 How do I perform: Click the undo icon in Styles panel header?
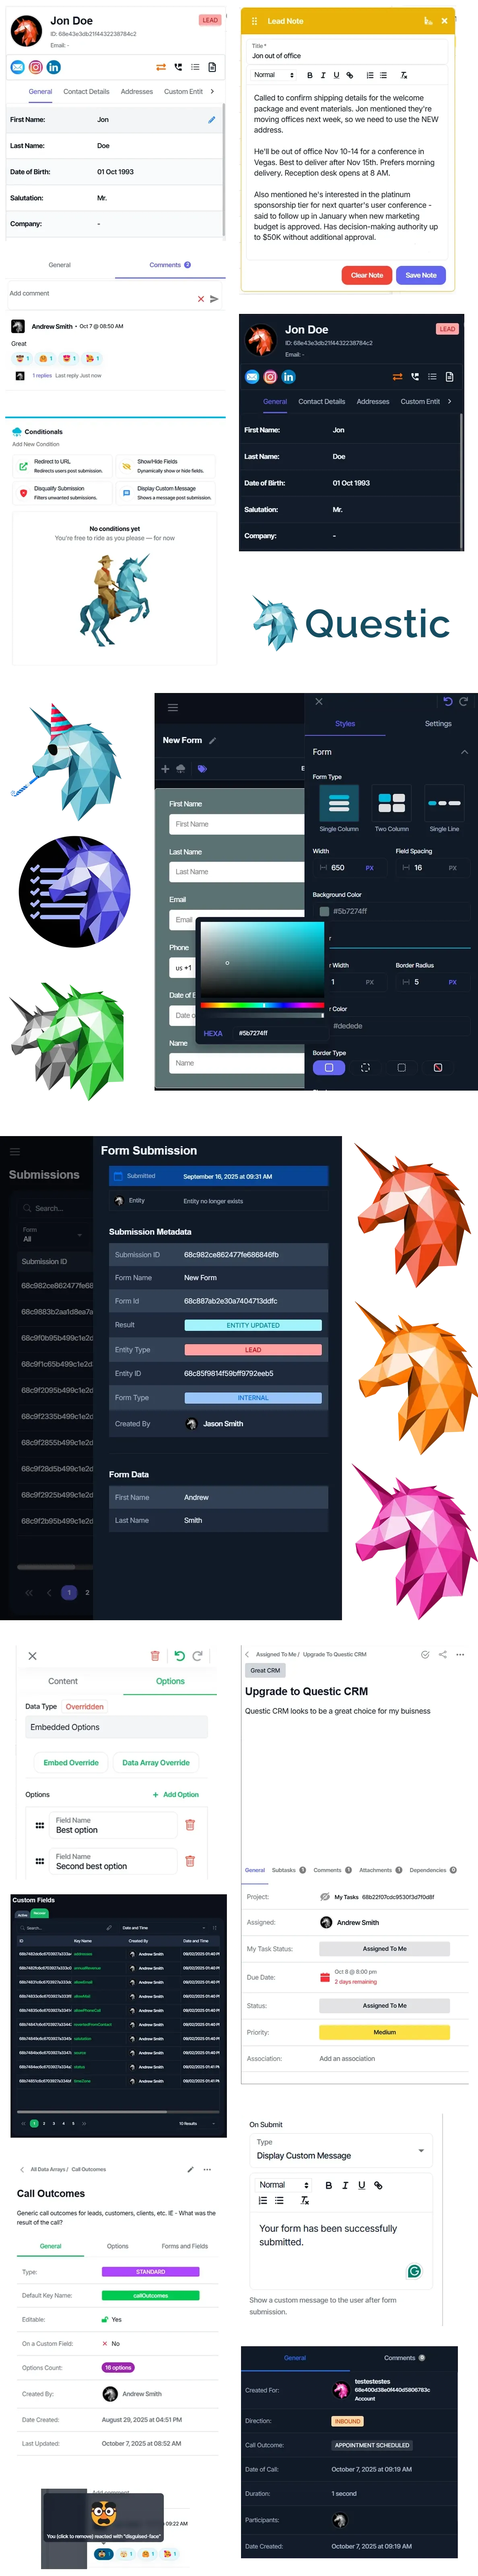point(448,702)
